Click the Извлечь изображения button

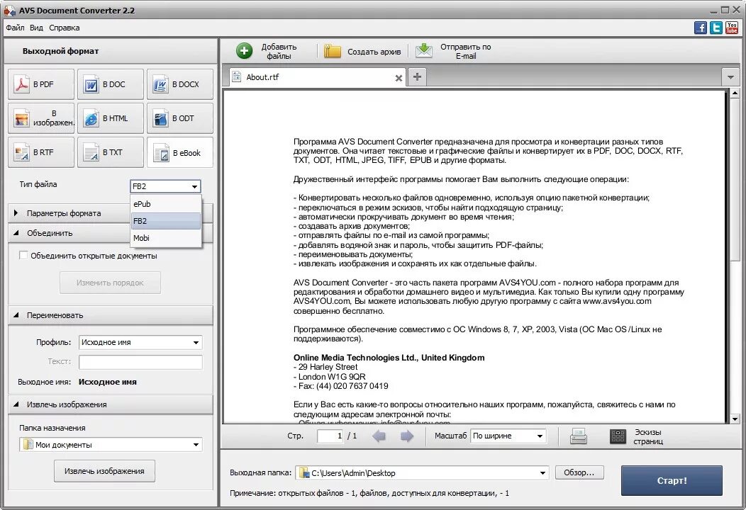point(104,471)
